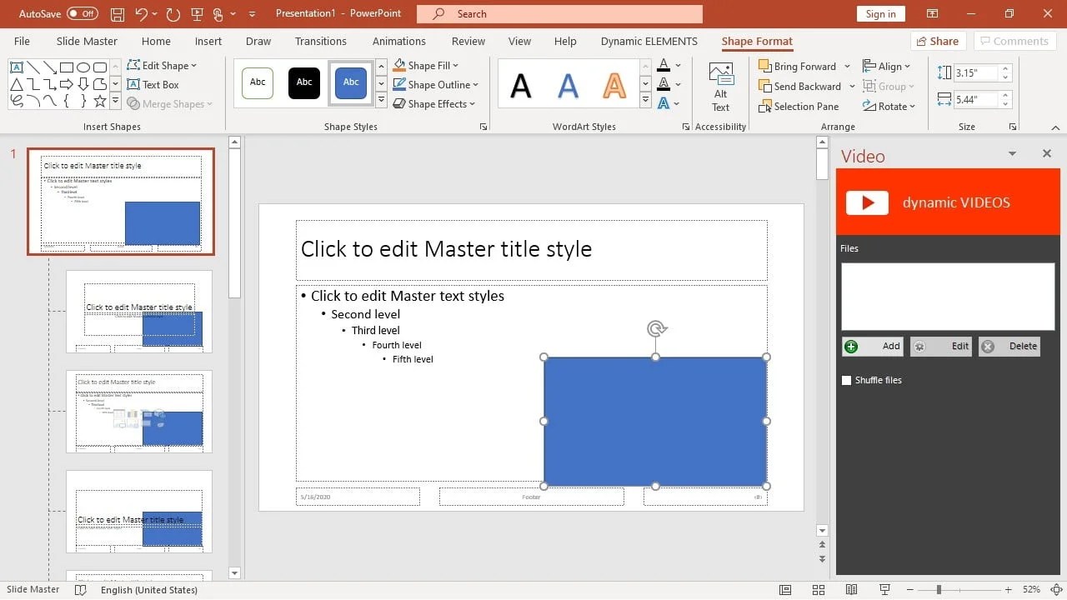The image size is (1067, 600).
Task: Expand the Shape Effects menu
Action: (433, 103)
